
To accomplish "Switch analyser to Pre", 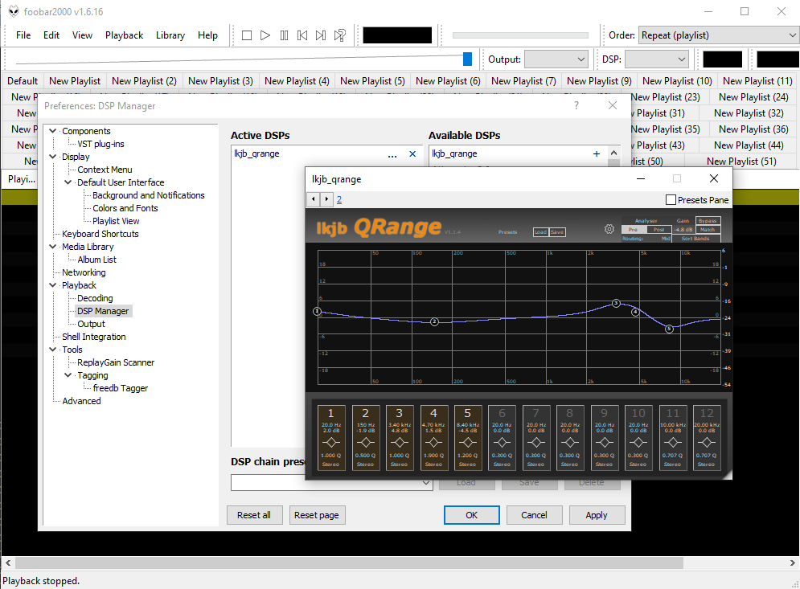I will click(633, 230).
